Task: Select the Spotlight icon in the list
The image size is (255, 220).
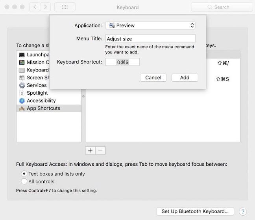Action: pyautogui.click(x=22, y=93)
